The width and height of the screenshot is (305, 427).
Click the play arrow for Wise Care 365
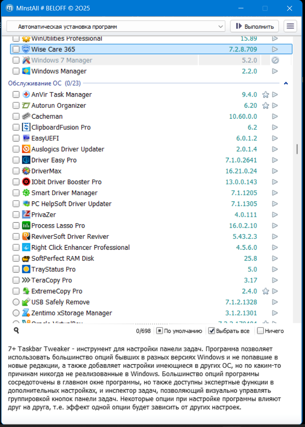(275, 49)
